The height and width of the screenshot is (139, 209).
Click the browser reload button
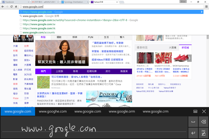[x=11, y=6]
